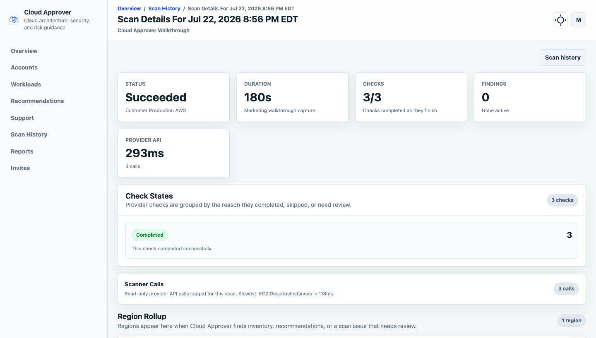Click the Scan history button
Screen dimensions: 596x338
coord(562,58)
